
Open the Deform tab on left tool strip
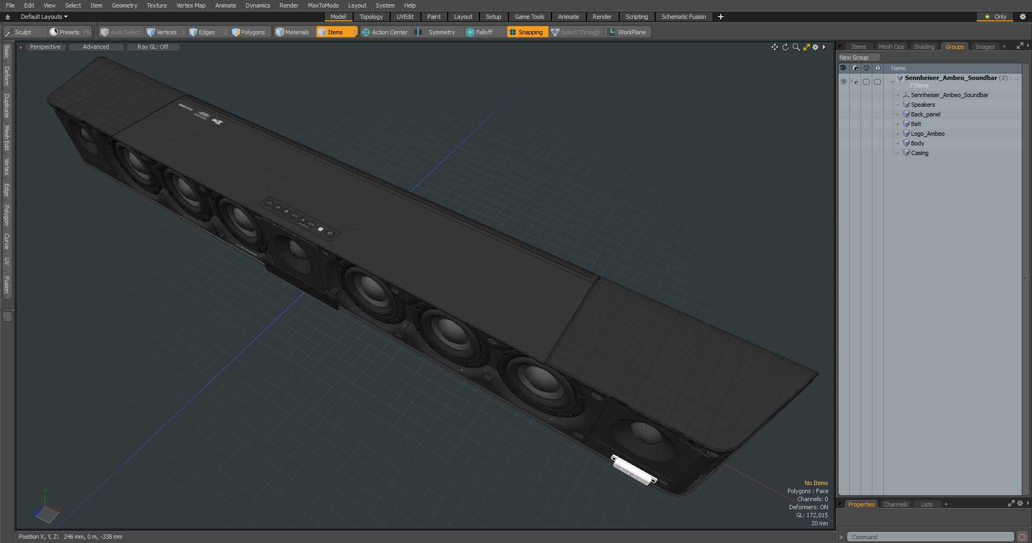click(7, 77)
